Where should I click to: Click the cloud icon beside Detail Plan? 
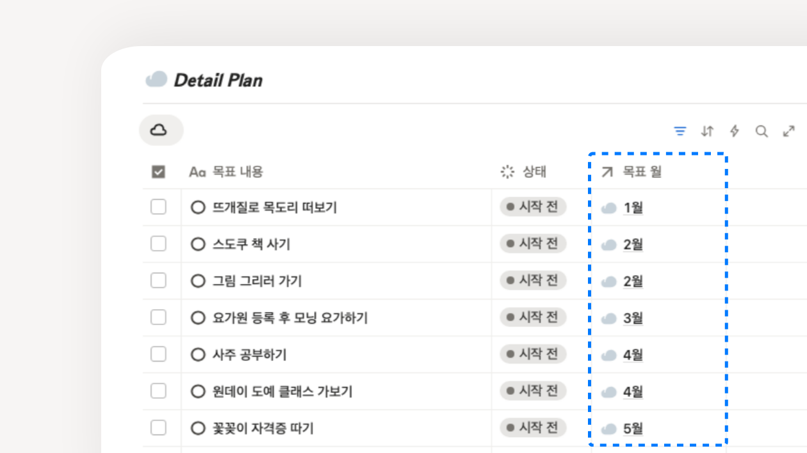point(156,80)
